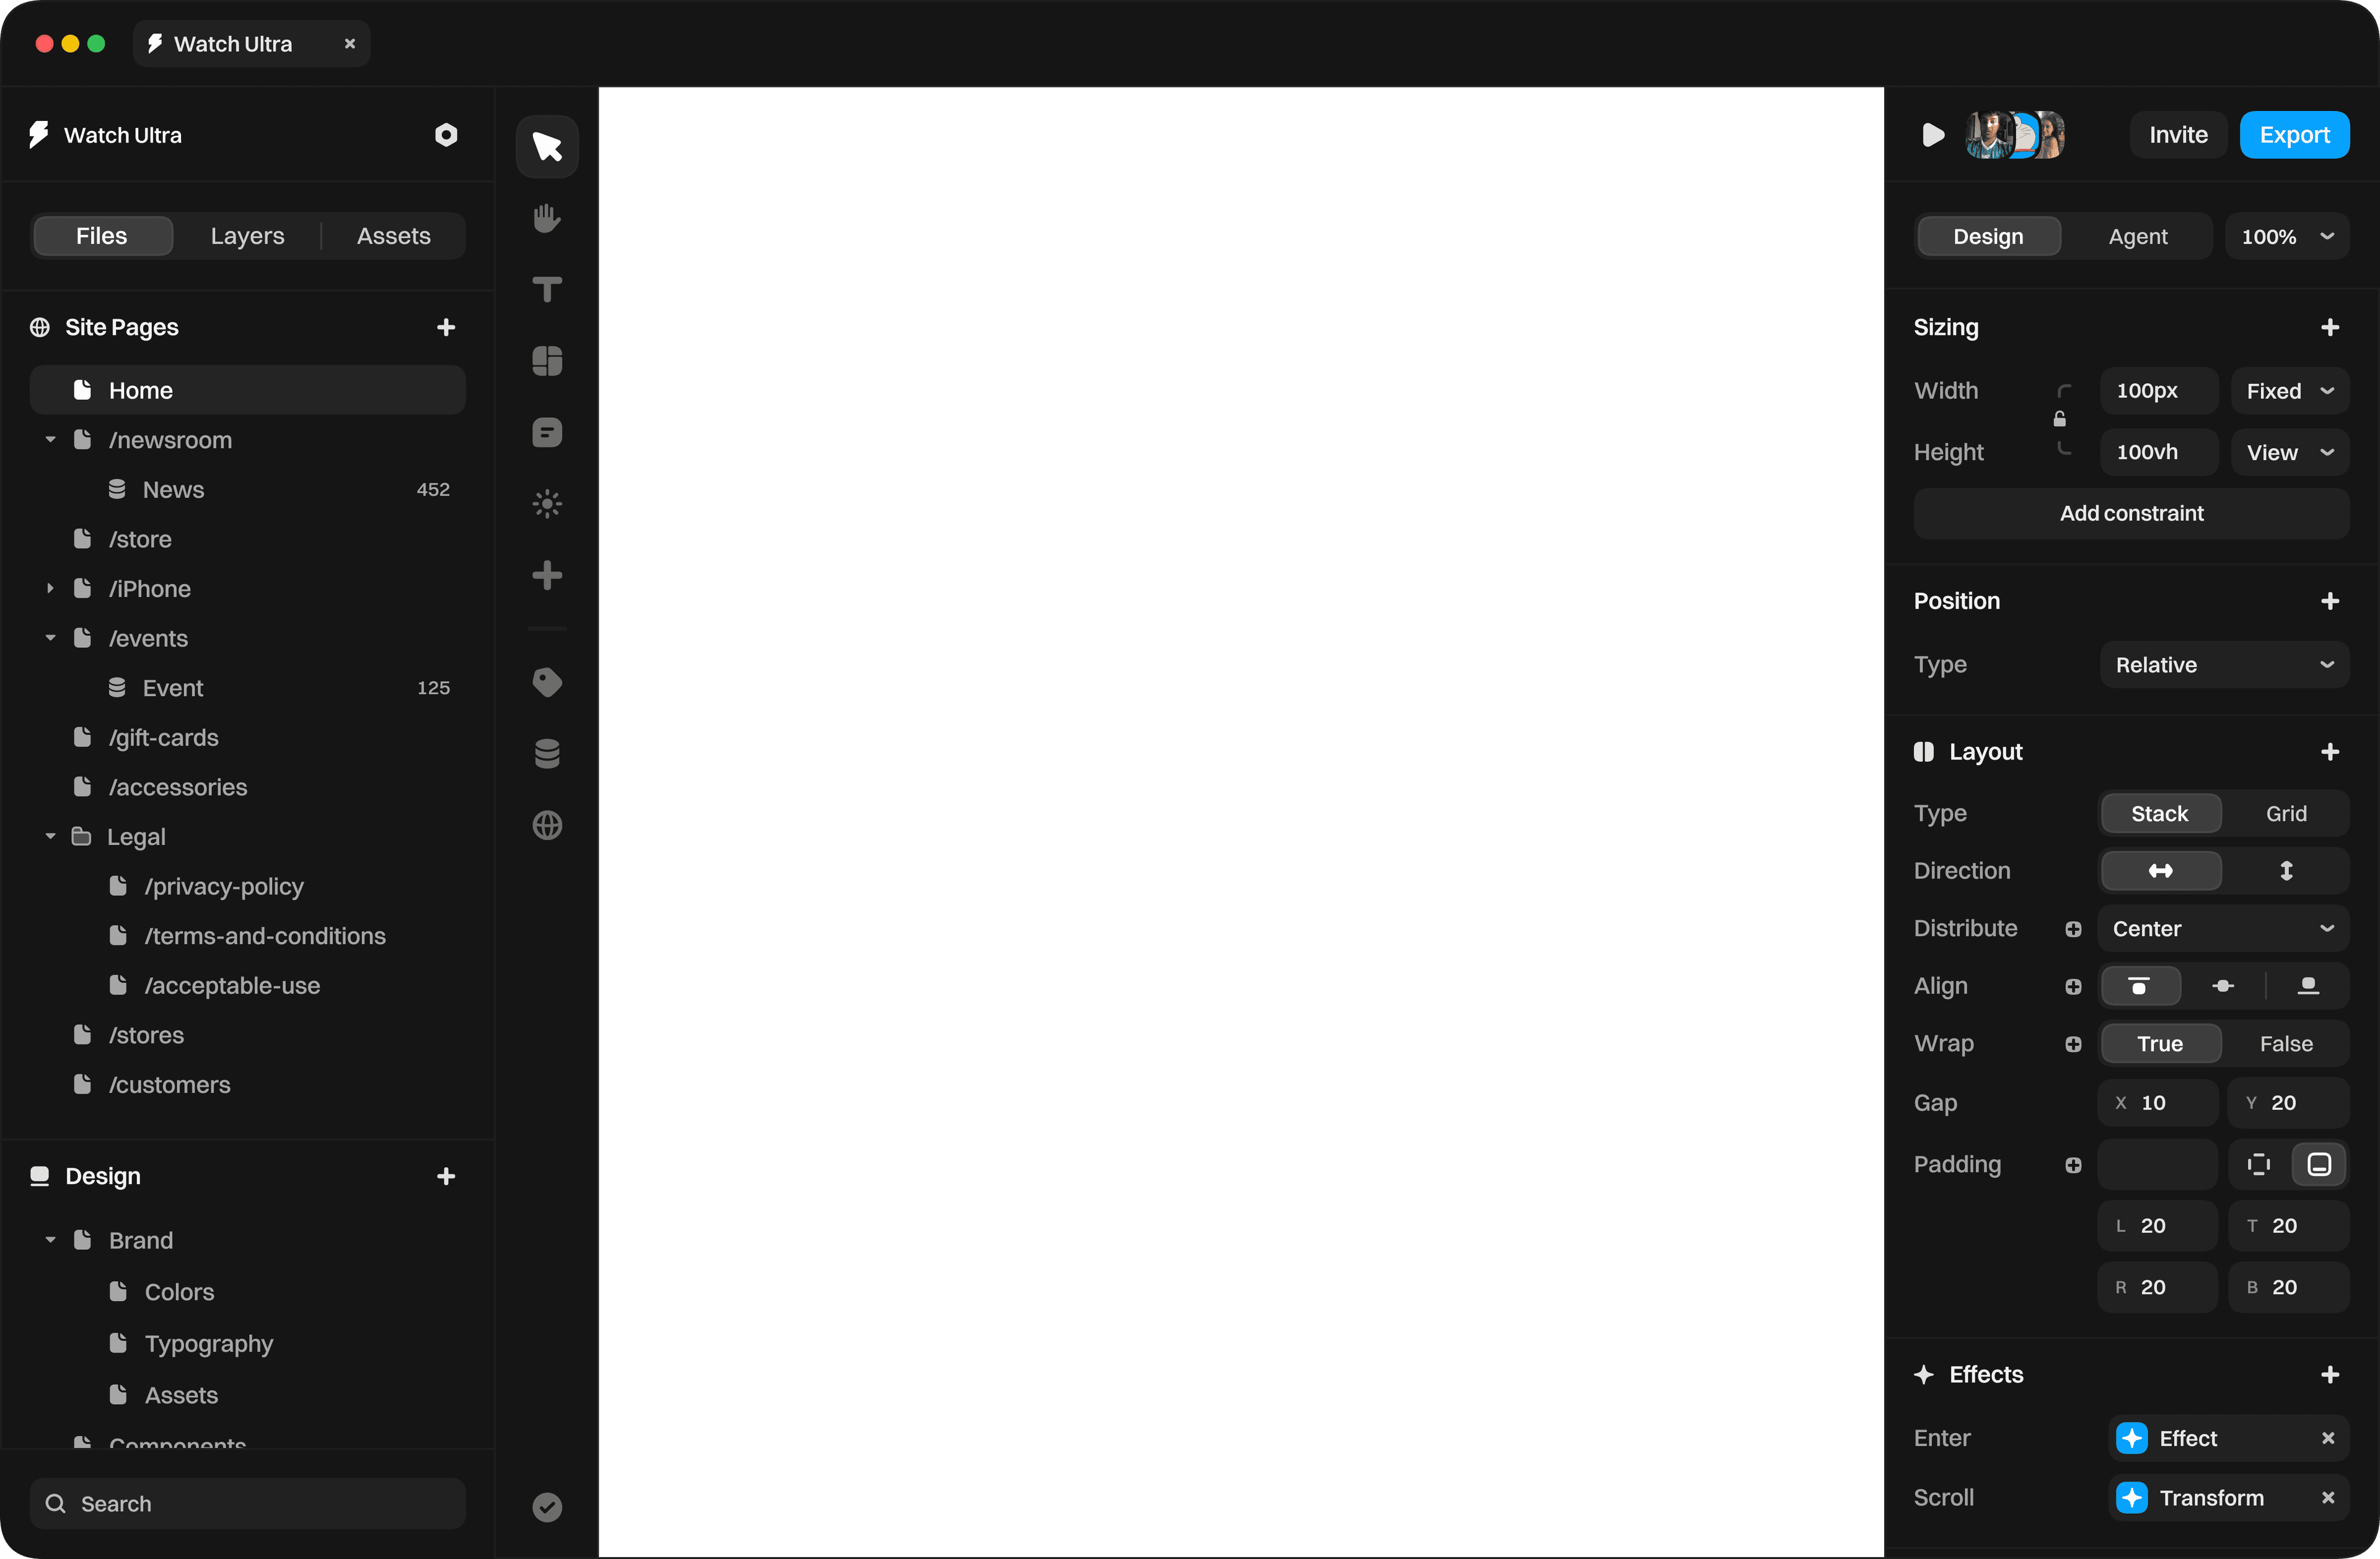2380x1559 pixels.
Task: Set direction to vertical
Action: (2286, 871)
